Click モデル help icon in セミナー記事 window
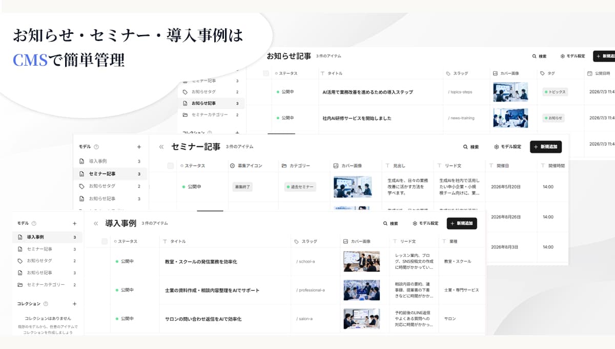This screenshot has width=615, height=349. pos(96,147)
